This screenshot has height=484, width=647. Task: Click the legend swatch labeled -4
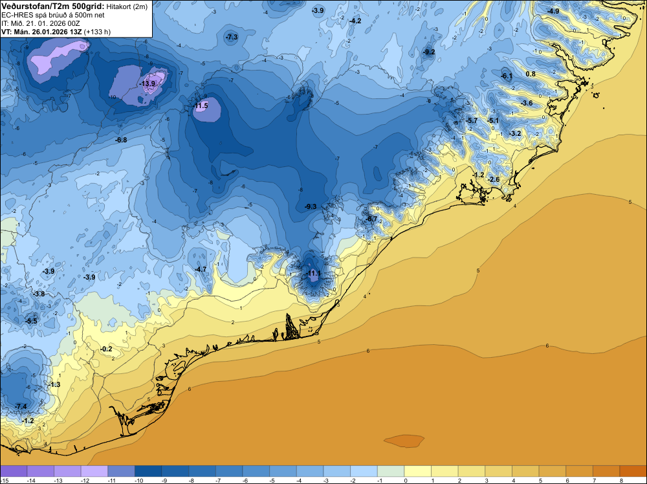[x=310, y=472]
